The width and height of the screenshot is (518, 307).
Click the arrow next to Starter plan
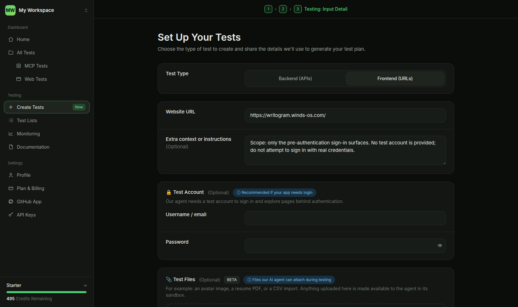85,285
